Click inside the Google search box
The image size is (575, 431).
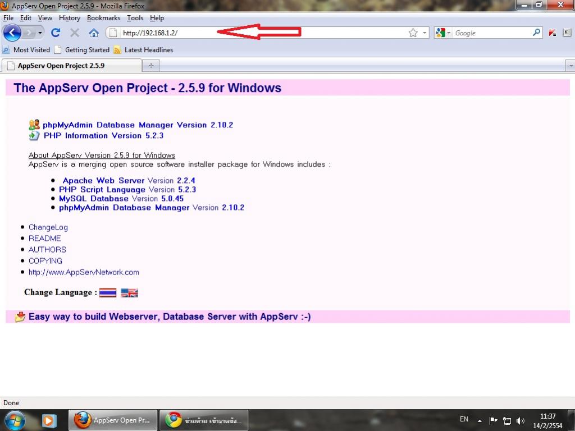point(492,33)
